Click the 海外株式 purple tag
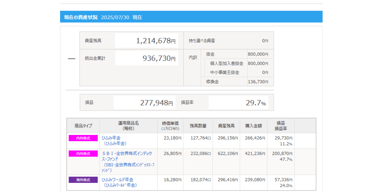This screenshot has height=195, width=372. coord(83,180)
